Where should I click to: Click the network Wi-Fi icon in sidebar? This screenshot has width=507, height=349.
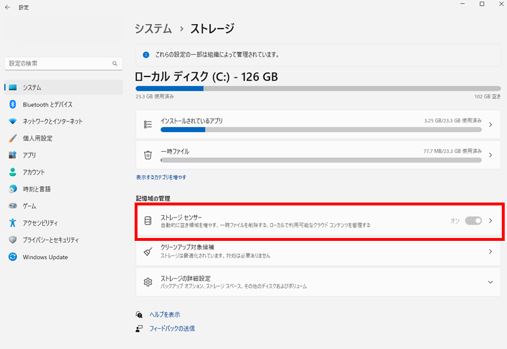13,121
